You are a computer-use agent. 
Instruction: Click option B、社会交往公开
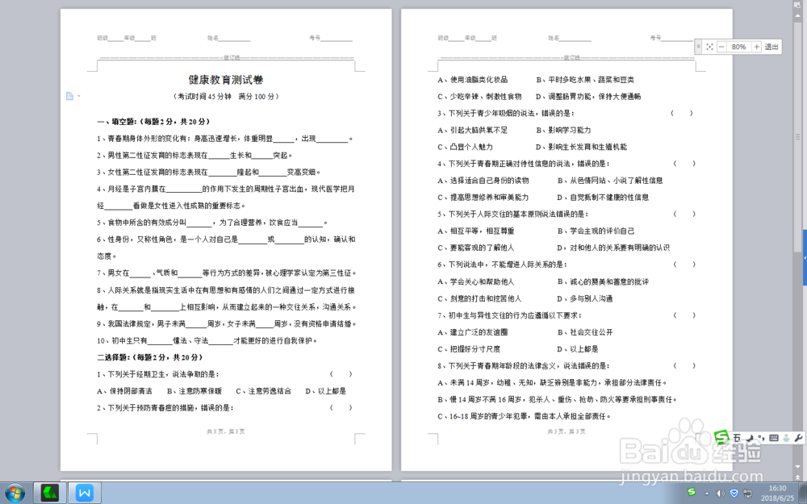[584, 332]
